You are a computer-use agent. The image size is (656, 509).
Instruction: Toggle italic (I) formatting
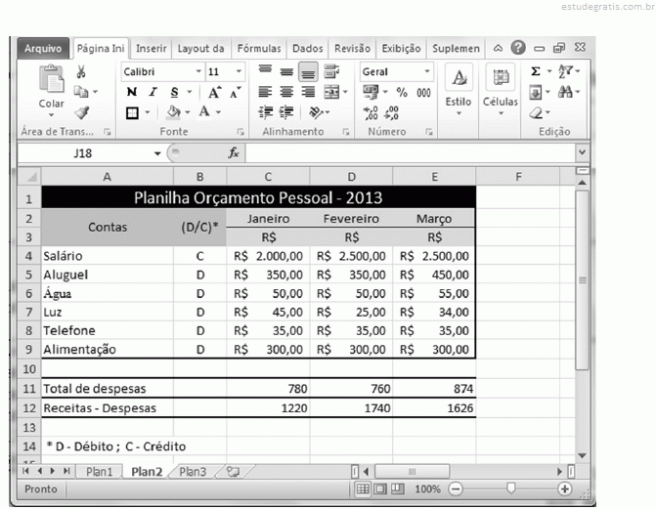click(x=153, y=92)
